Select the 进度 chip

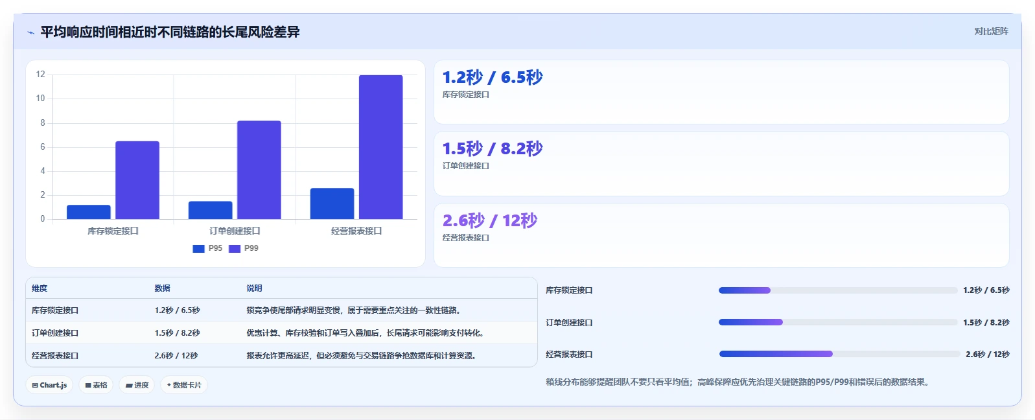(x=137, y=385)
